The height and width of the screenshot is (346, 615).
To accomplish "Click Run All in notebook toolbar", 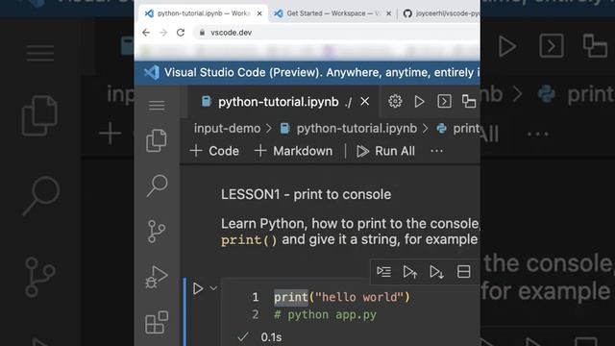I will [385, 151].
